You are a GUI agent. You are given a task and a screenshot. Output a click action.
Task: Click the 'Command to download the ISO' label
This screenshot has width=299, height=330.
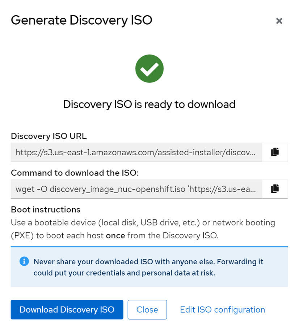[75, 173]
